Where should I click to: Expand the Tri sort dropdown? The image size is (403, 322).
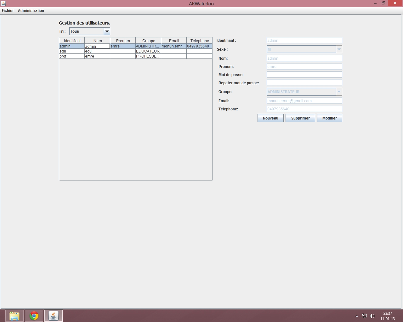click(107, 31)
